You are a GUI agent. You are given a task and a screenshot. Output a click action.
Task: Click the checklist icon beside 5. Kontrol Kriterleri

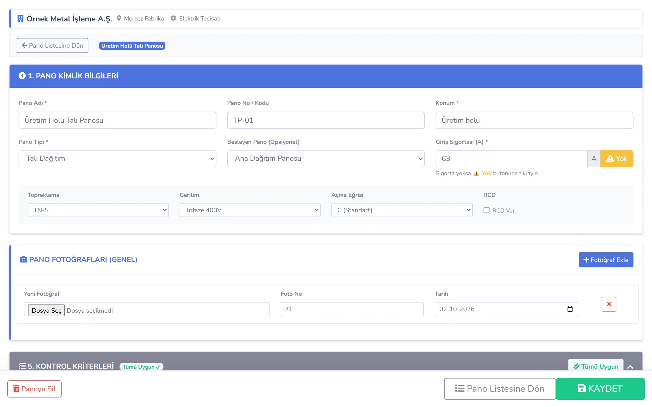[x=22, y=366]
